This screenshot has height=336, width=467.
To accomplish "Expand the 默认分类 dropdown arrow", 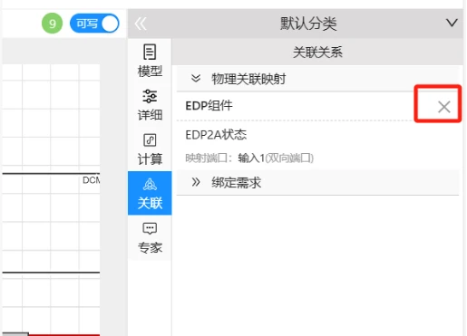I will [x=452, y=23].
